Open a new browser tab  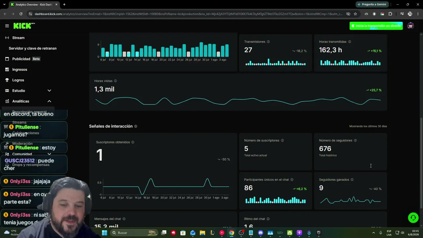tap(64, 5)
